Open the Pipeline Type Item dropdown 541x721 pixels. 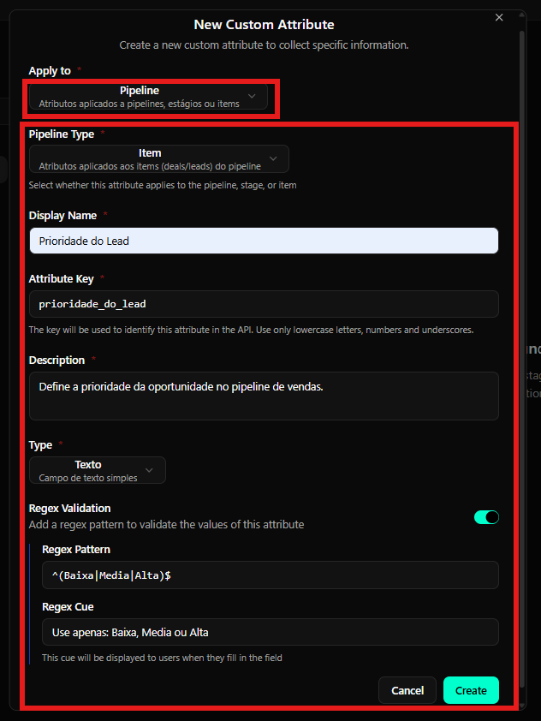[x=159, y=159]
